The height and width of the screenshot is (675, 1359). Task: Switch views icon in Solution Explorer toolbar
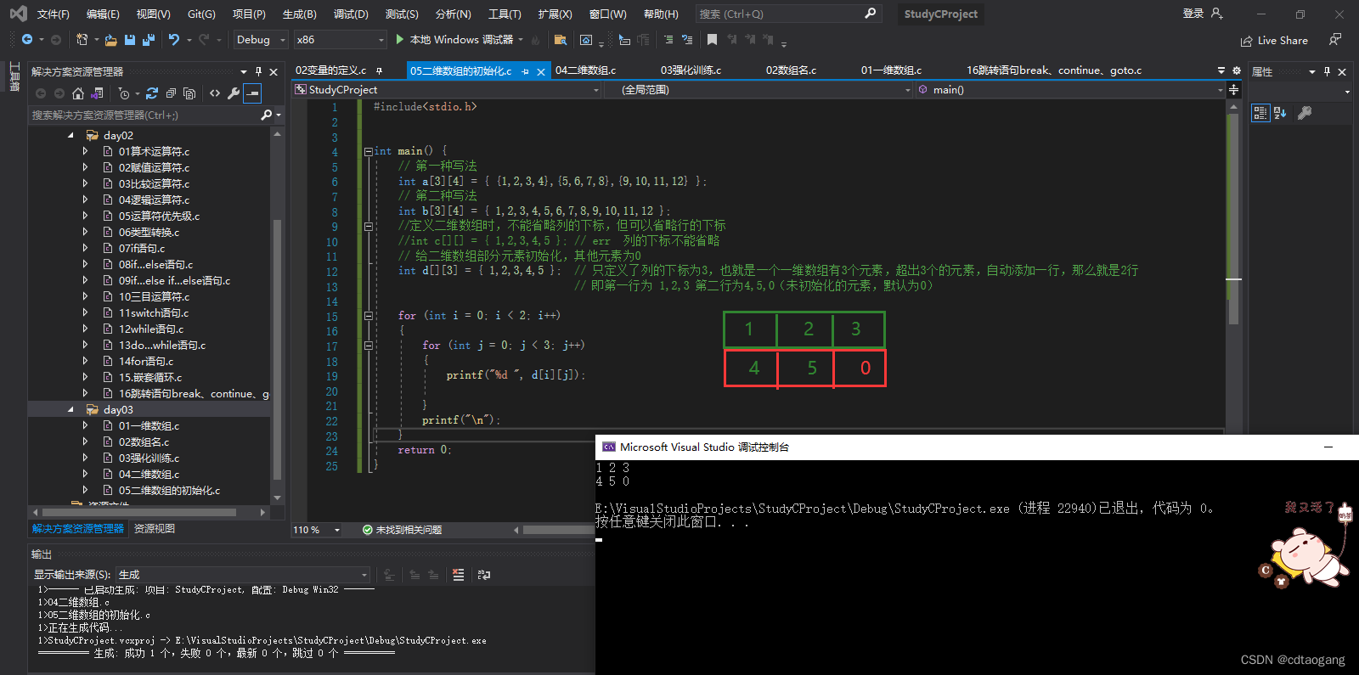(98, 93)
